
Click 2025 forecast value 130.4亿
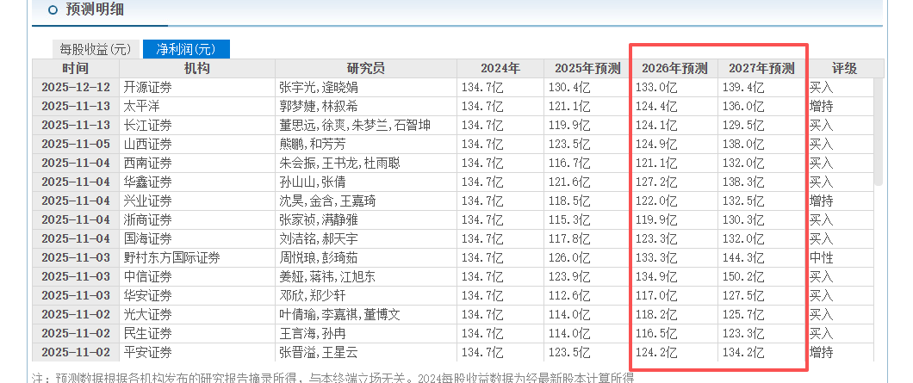[568, 88]
